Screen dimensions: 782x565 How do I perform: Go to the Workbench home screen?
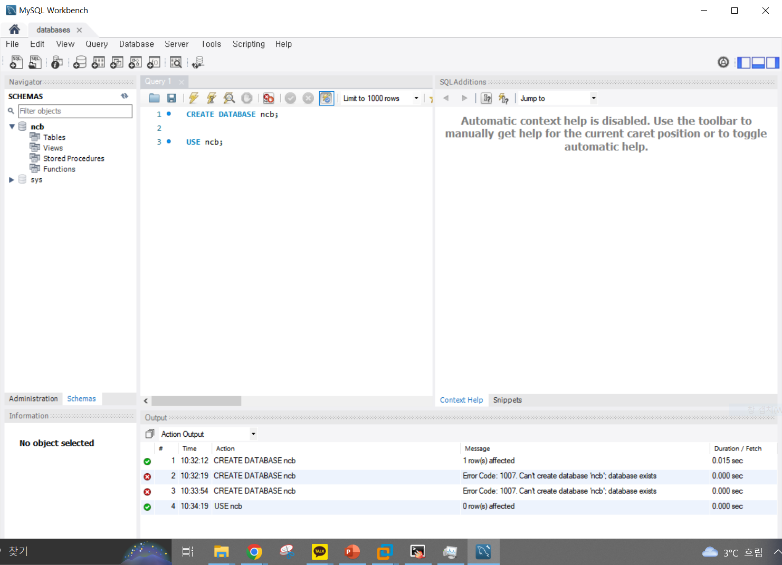point(14,29)
